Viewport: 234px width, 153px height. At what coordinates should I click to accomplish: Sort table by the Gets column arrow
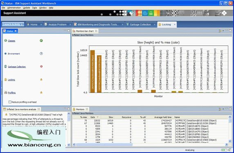[x=98, y=117]
